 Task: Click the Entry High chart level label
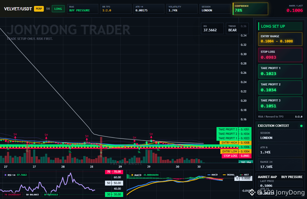tap(229, 143)
